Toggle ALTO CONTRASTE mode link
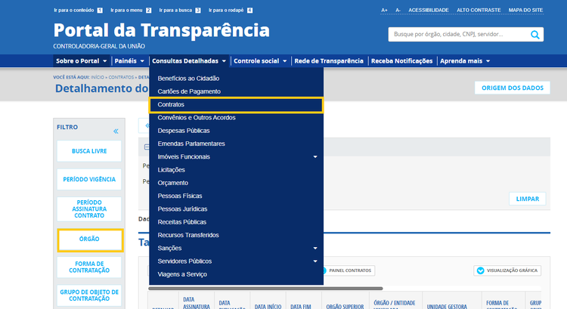The width and height of the screenshot is (567, 309). 479,10
